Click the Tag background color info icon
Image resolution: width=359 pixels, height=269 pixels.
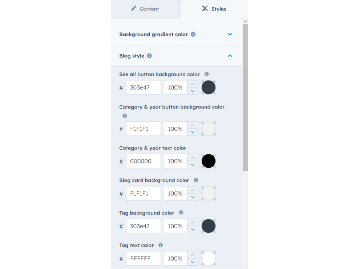click(181, 213)
